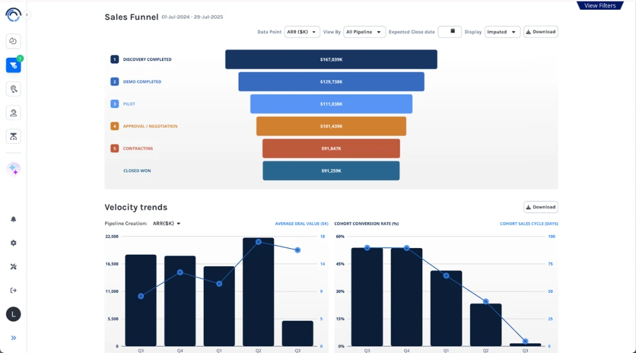Click the active funnel icon in sidebar

13,65
